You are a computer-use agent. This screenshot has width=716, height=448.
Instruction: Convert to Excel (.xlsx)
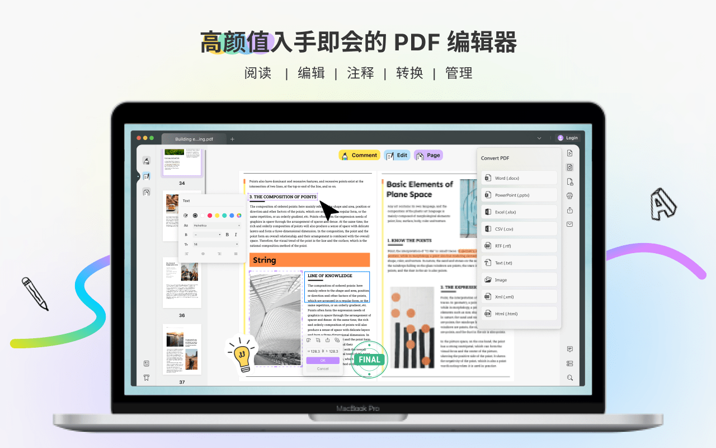(x=519, y=212)
